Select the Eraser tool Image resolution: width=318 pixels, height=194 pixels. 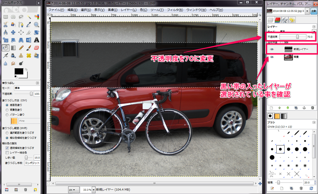(37, 48)
